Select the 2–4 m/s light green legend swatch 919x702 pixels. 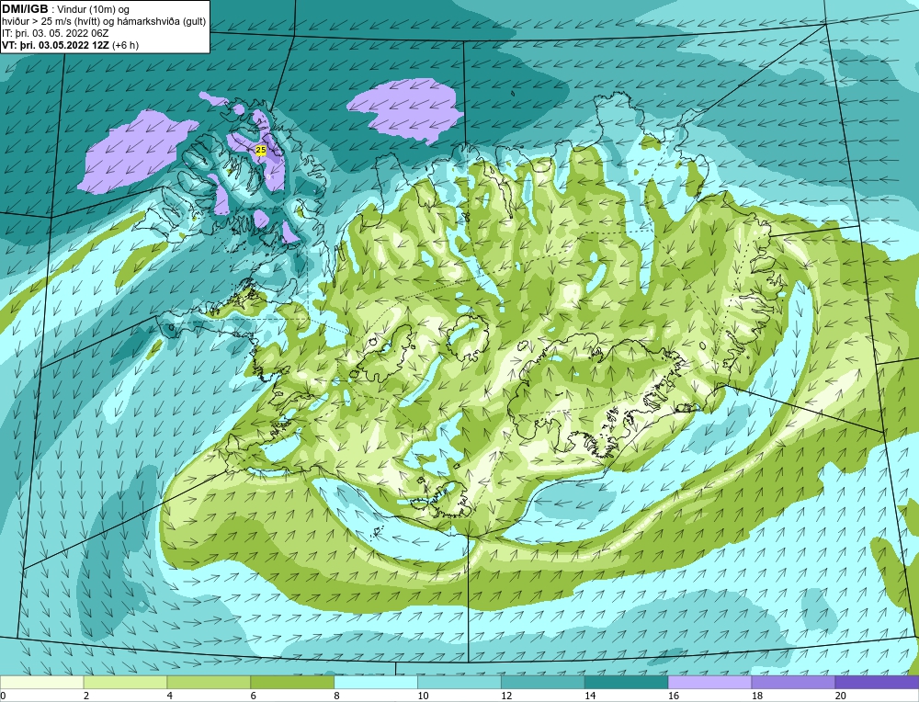click(x=125, y=682)
